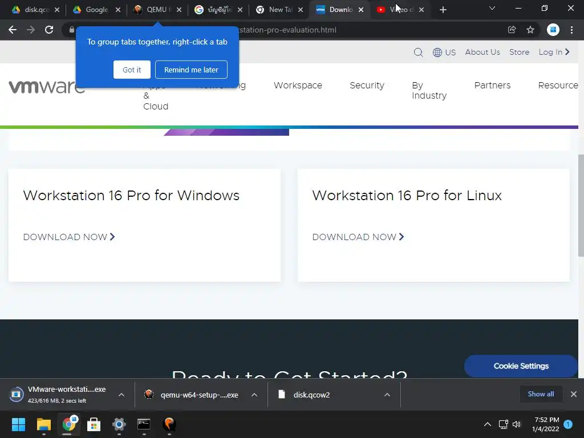The width and height of the screenshot is (584, 438).
Task: Expand options for disk.qcow2 download
Action: pyautogui.click(x=387, y=395)
